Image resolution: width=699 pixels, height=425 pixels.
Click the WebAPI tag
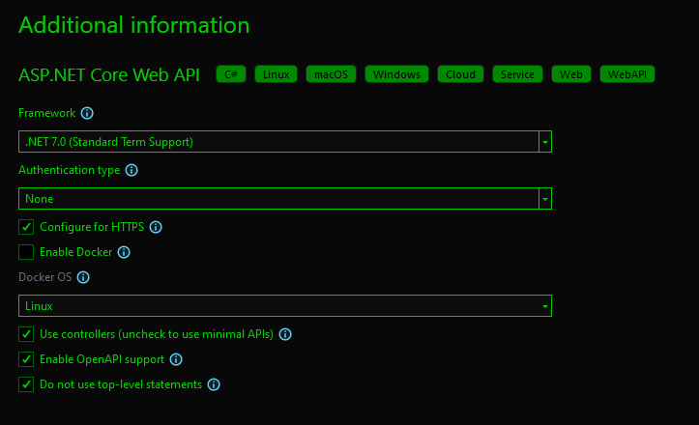click(x=627, y=74)
